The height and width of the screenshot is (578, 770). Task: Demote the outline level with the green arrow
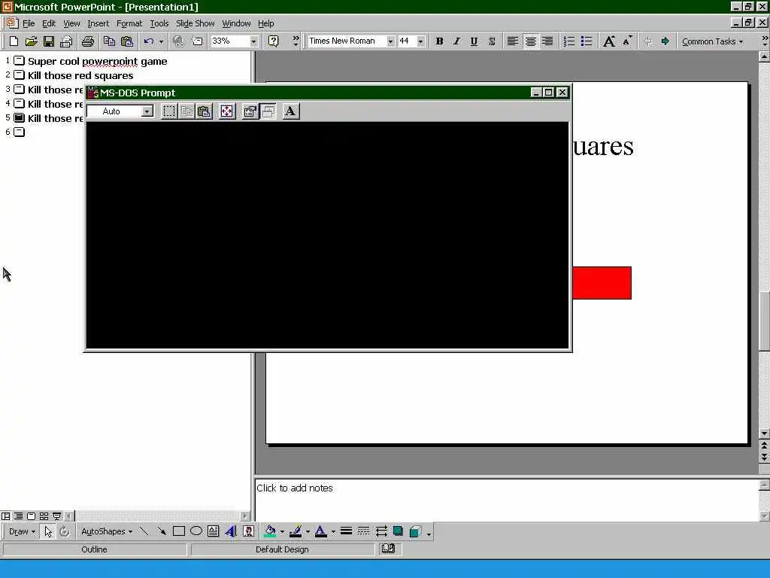[665, 41]
